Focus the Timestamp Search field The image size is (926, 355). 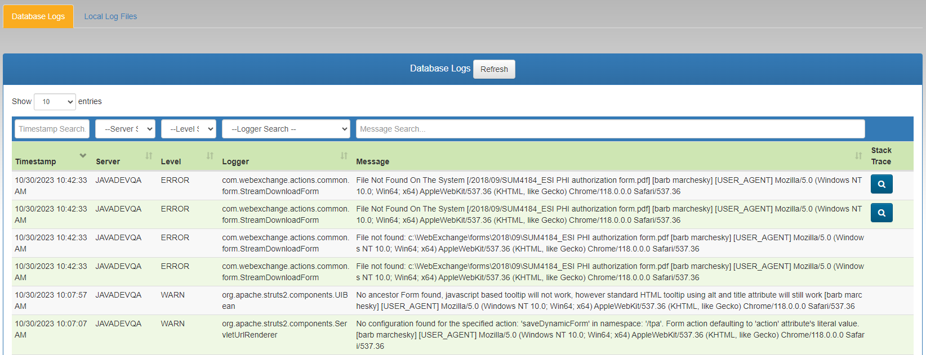pyautogui.click(x=52, y=129)
